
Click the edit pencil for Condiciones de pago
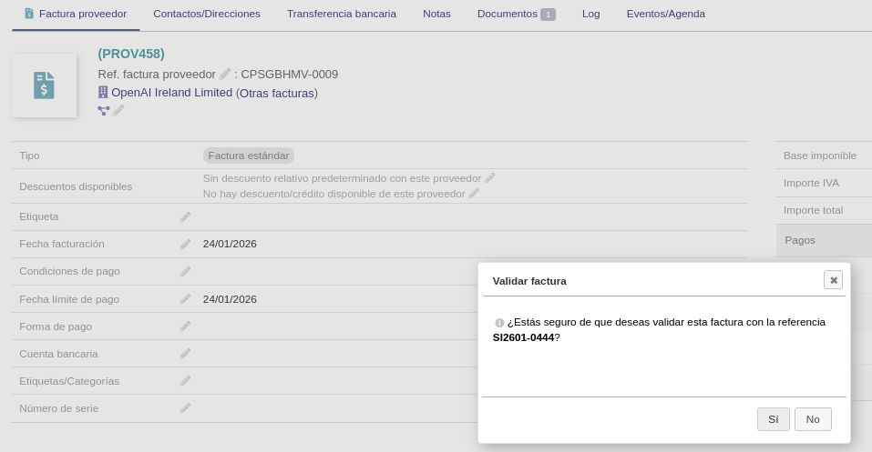(x=185, y=272)
